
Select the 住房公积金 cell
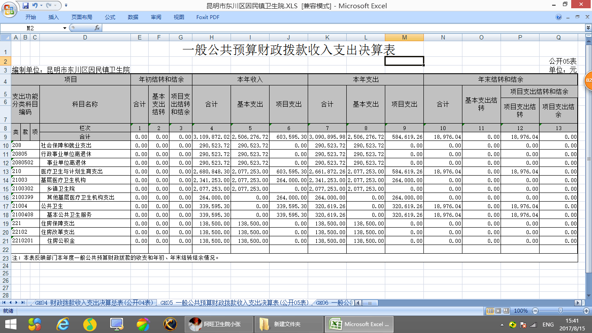[85, 241]
